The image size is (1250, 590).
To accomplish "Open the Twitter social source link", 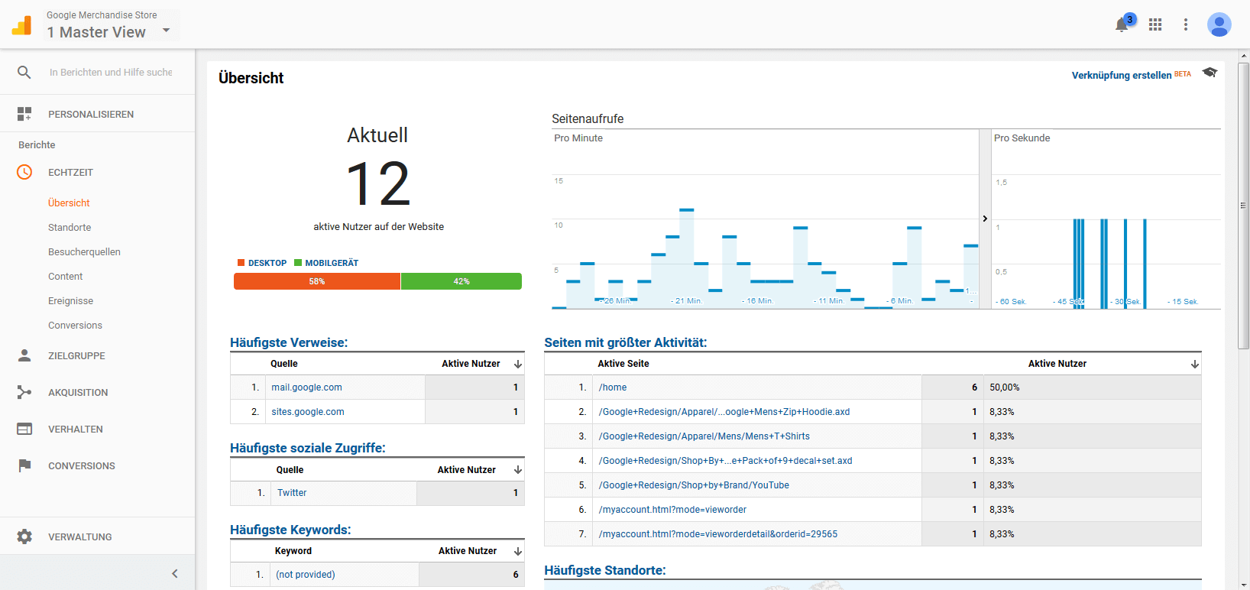I will 292,493.
